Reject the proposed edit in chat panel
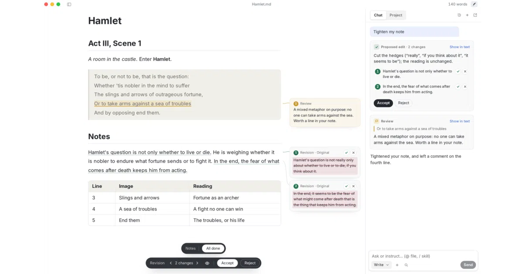The image size is (523, 274). pyautogui.click(x=404, y=103)
